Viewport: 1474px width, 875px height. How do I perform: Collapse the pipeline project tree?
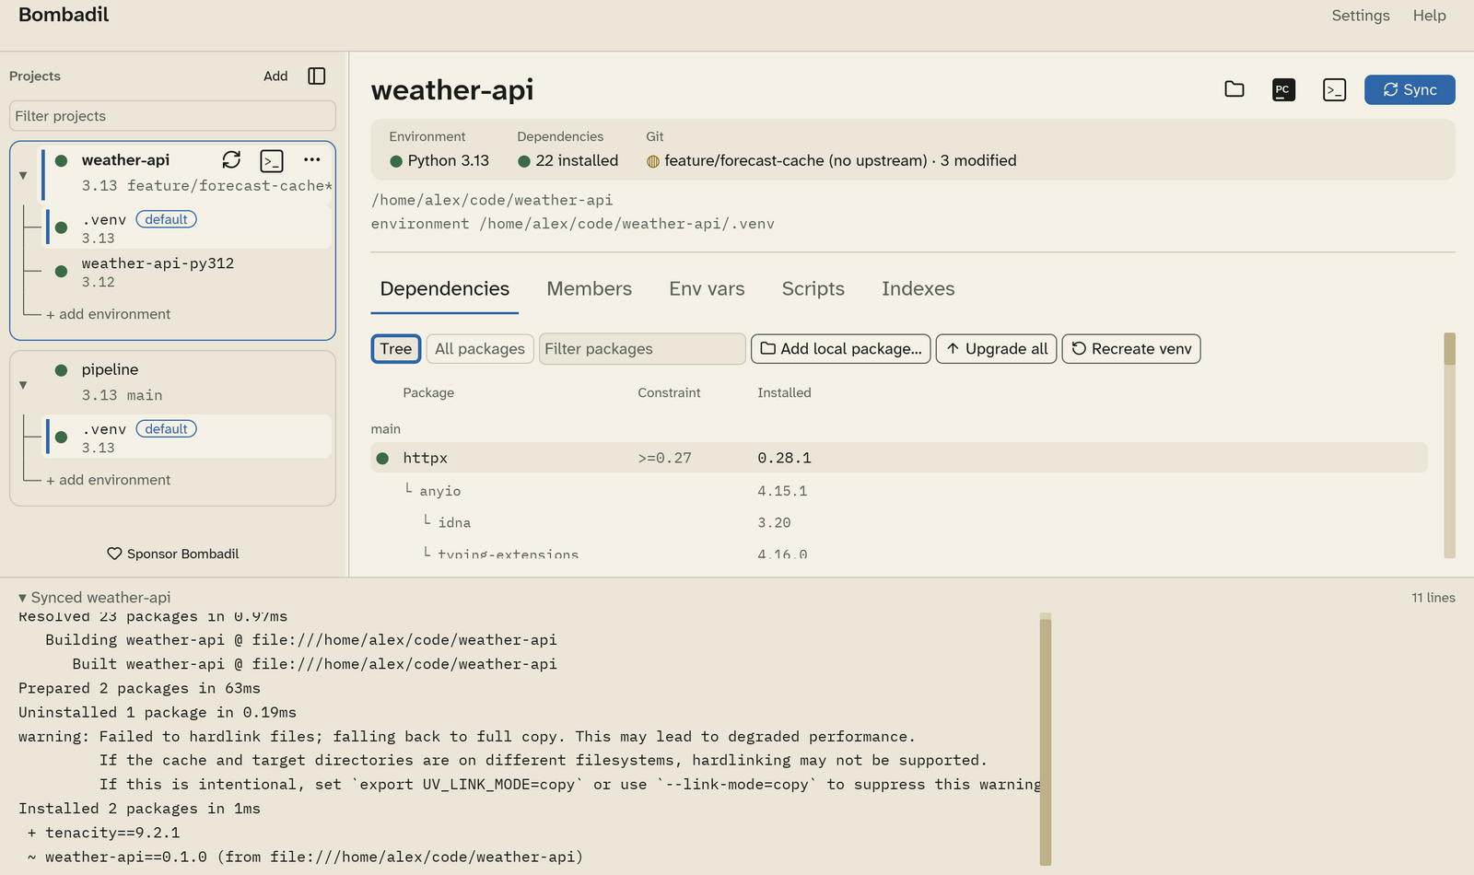23,385
